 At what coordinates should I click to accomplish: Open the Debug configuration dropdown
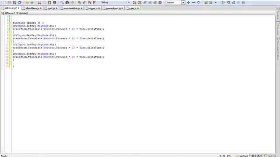coord(129,3)
